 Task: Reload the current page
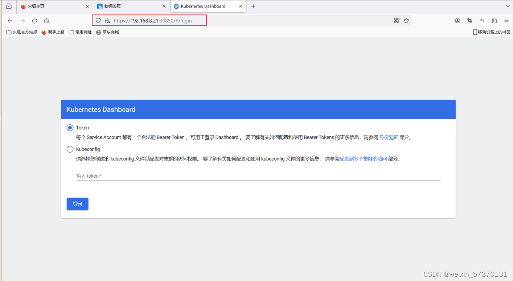click(34, 21)
